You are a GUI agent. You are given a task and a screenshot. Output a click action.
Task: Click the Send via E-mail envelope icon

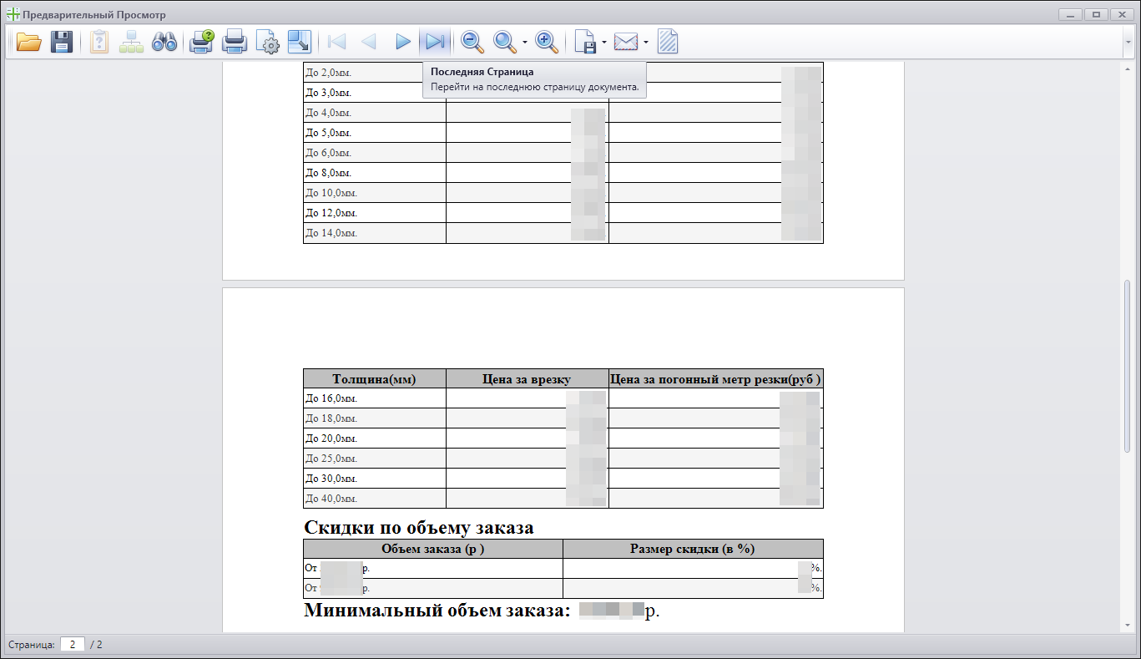tap(626, 42)
